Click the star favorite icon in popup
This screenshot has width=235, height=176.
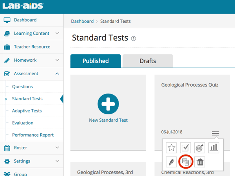click(x=171, y=148)
